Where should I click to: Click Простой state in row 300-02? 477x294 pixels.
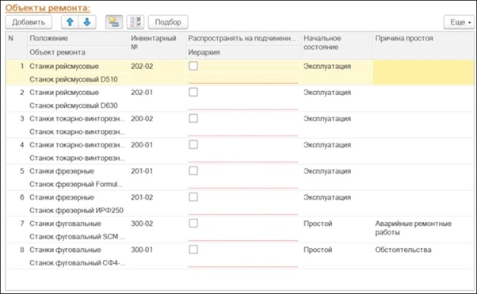click(318, 223)
